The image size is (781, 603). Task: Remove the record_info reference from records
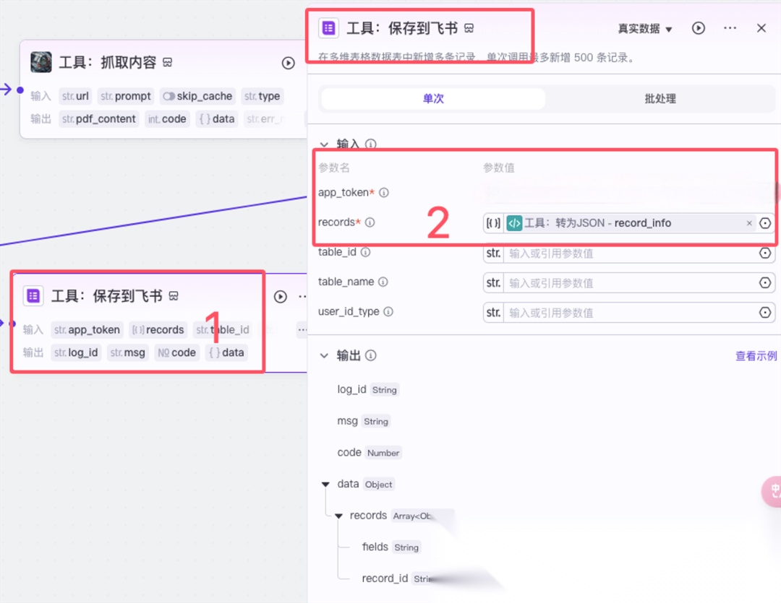coord(749,223)
